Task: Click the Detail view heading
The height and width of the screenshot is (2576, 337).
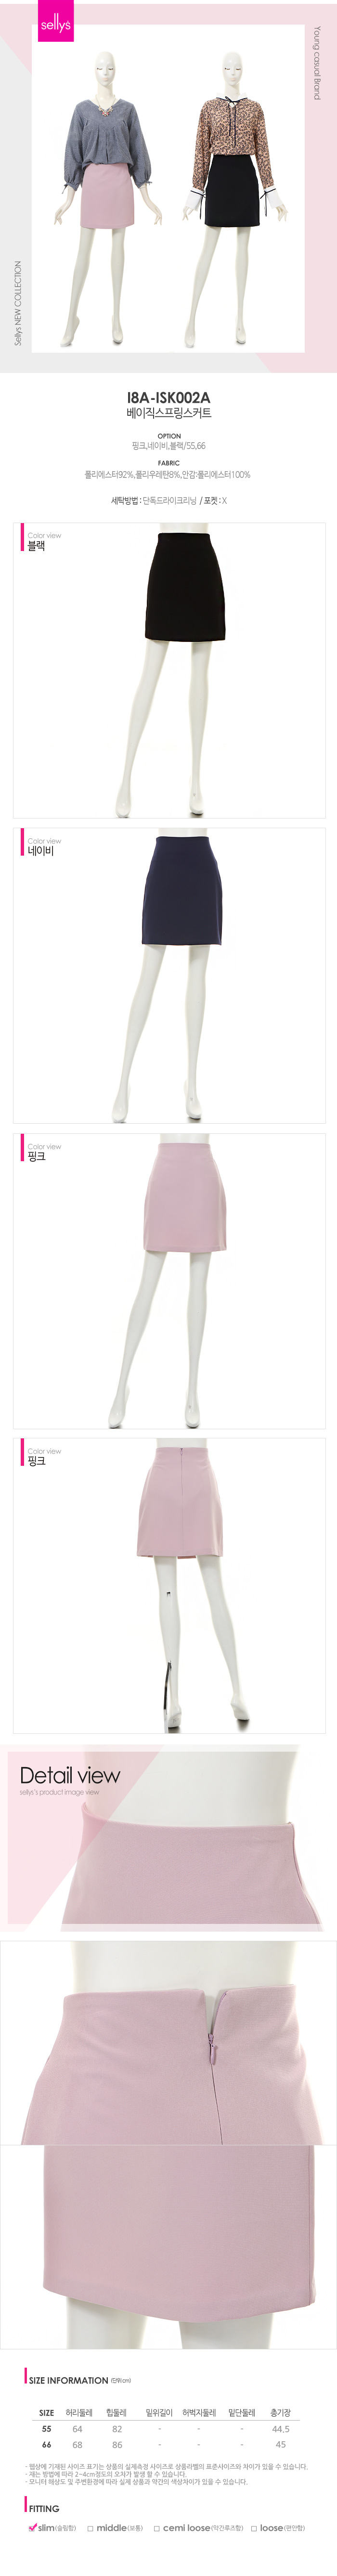Action: (x=70, y=1775)
